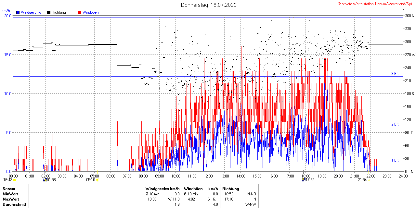Click the 18:00 time axis label
Image resolution: width=416 pixels, height=208 pixels.
click(x=306, y=176)
